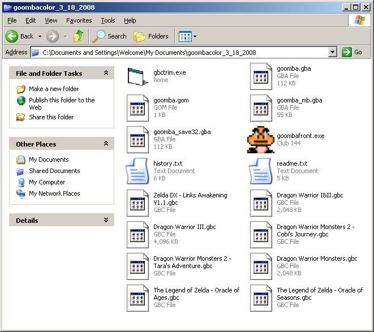This screenshot has height=332, width=374.
Task: Open My Computer from Other Places
Action: 47,182
